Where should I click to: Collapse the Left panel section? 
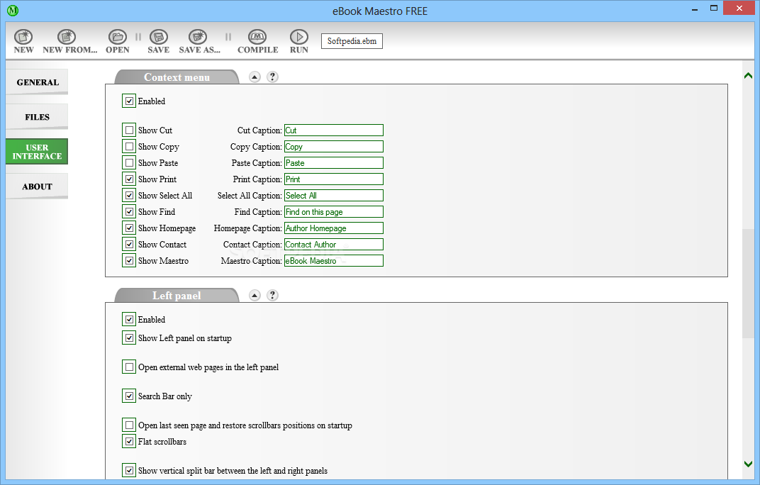point(255,295)
